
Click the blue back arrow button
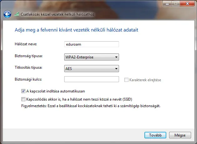[x=7, y=14]
